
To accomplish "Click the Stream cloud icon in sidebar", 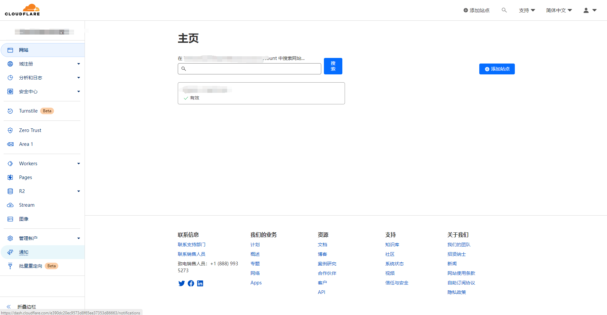I will [x=10, y=205].
